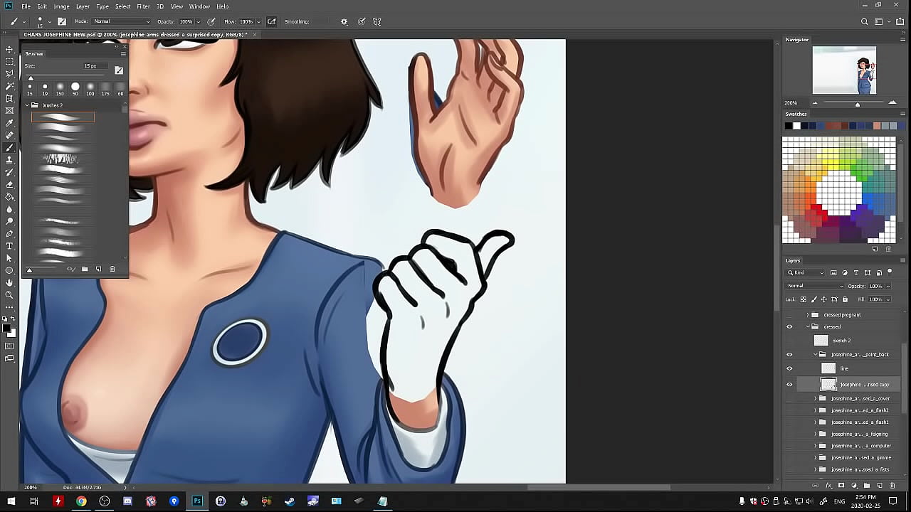Open smoothing options gear icon
This screenshot has height=512, width=911.
[x=344, y=21]
